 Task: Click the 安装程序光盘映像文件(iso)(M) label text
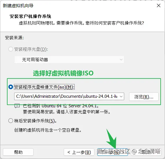coord(44,87)
